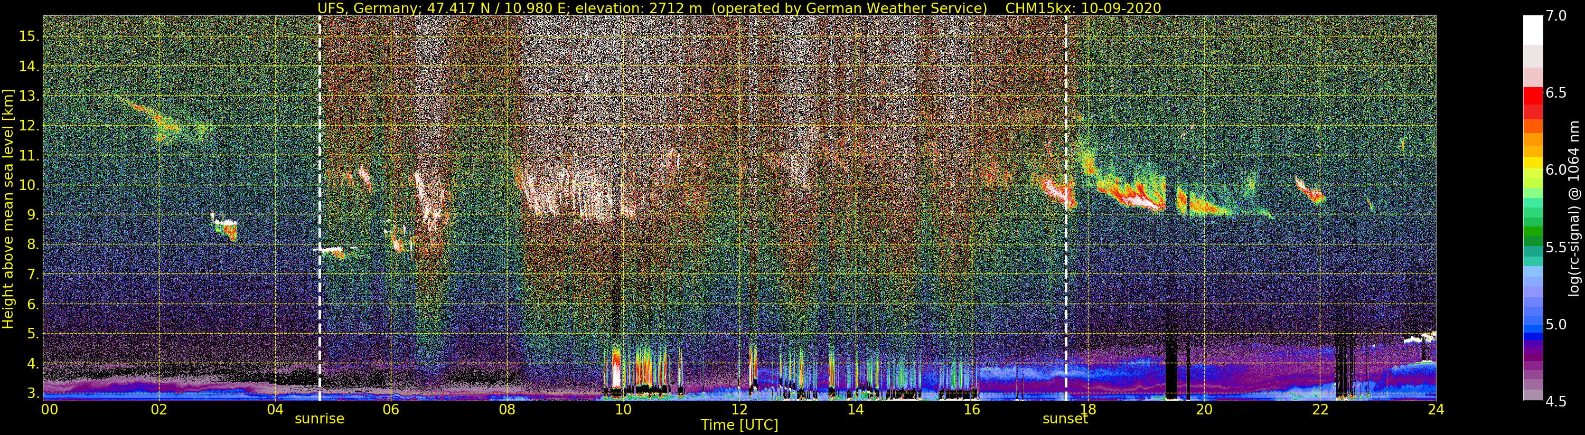The height and width of the screenshot is (435, 1585).
Task: Click the y-axis tick '4.'
Action: pyautogui.click(x=33, y=364)
